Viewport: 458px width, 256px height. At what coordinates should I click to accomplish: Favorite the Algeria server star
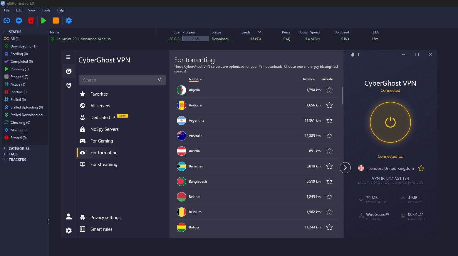330,90
